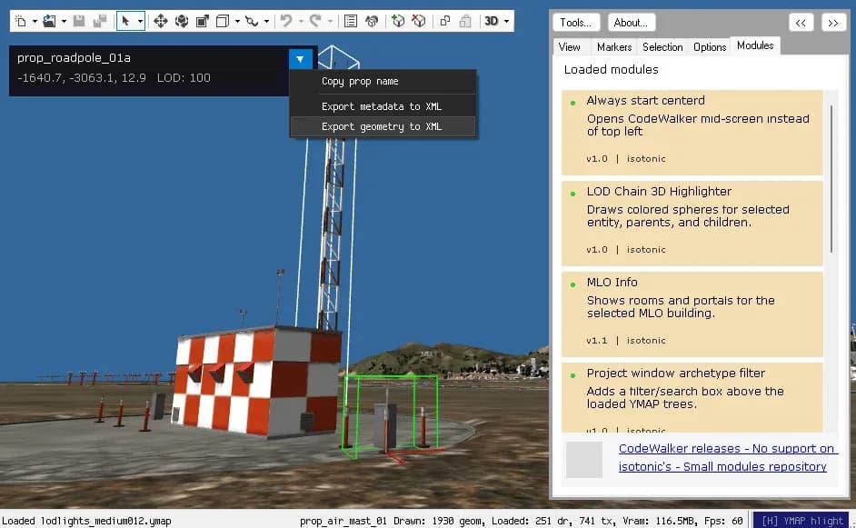The width and height of the screenshot is (856, 528).
Task: Click the prop_air_mast_01 status bar text
Action: tap(343, 521)
